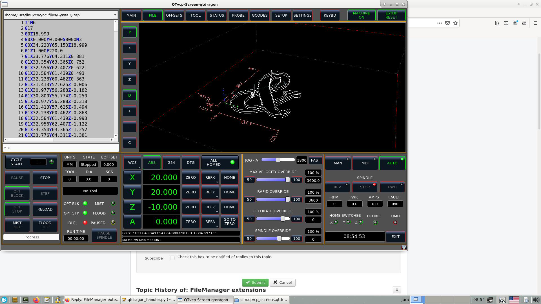
Task: Launch Firefox from taskbar launcher icon
Action: pos(36,300)
